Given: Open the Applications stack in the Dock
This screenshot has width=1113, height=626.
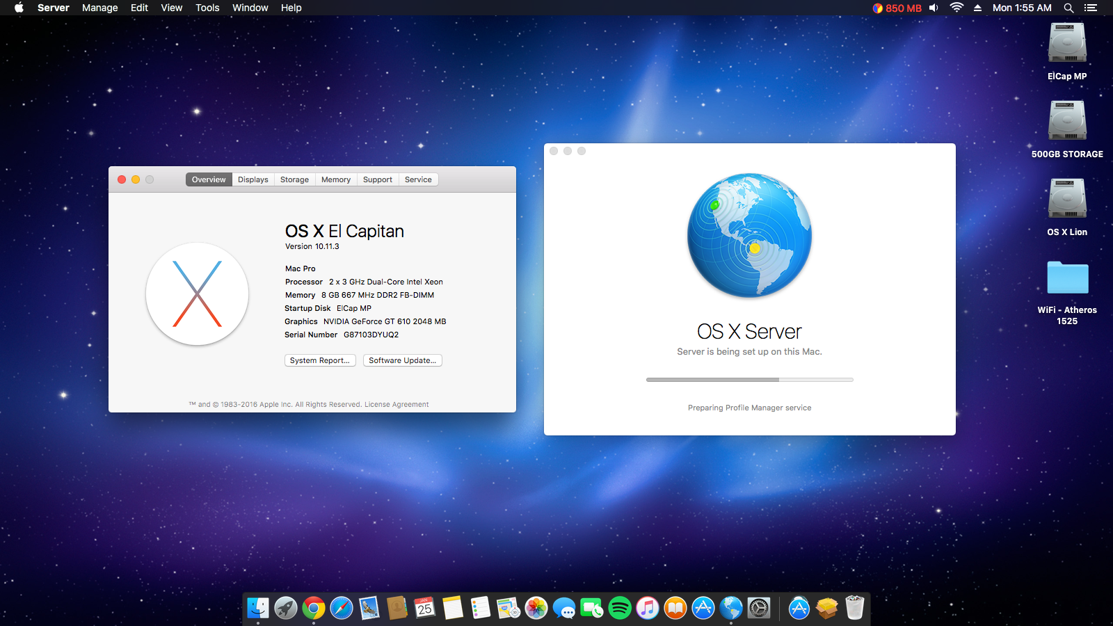Looking at the screenshot, I should (x=799, y=609).
